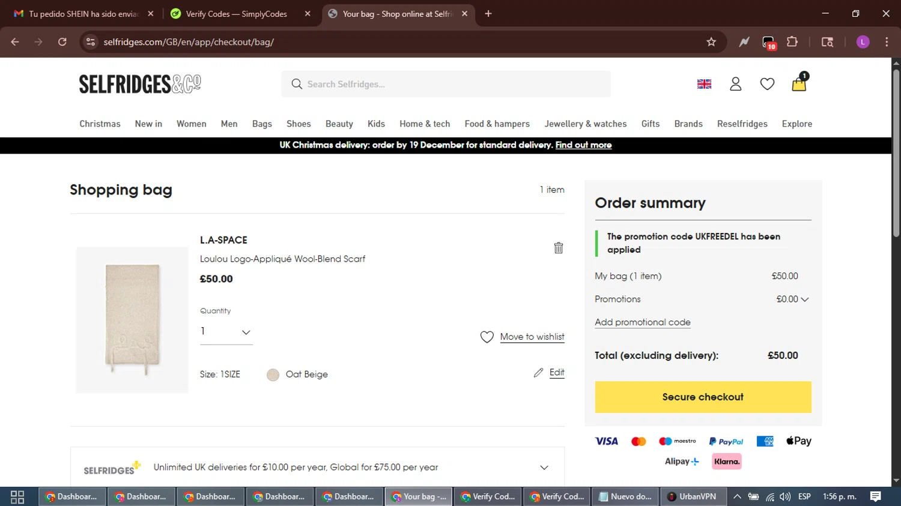The image size is (901, 506).
Task: Open the Gifts menu
Action: (651, 124)
